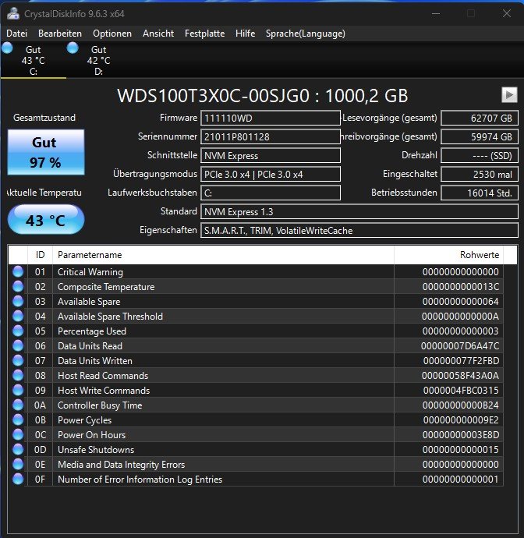Click the Rohwerte column header
This screenshot has width=524, height=538.
pos(449,255)
